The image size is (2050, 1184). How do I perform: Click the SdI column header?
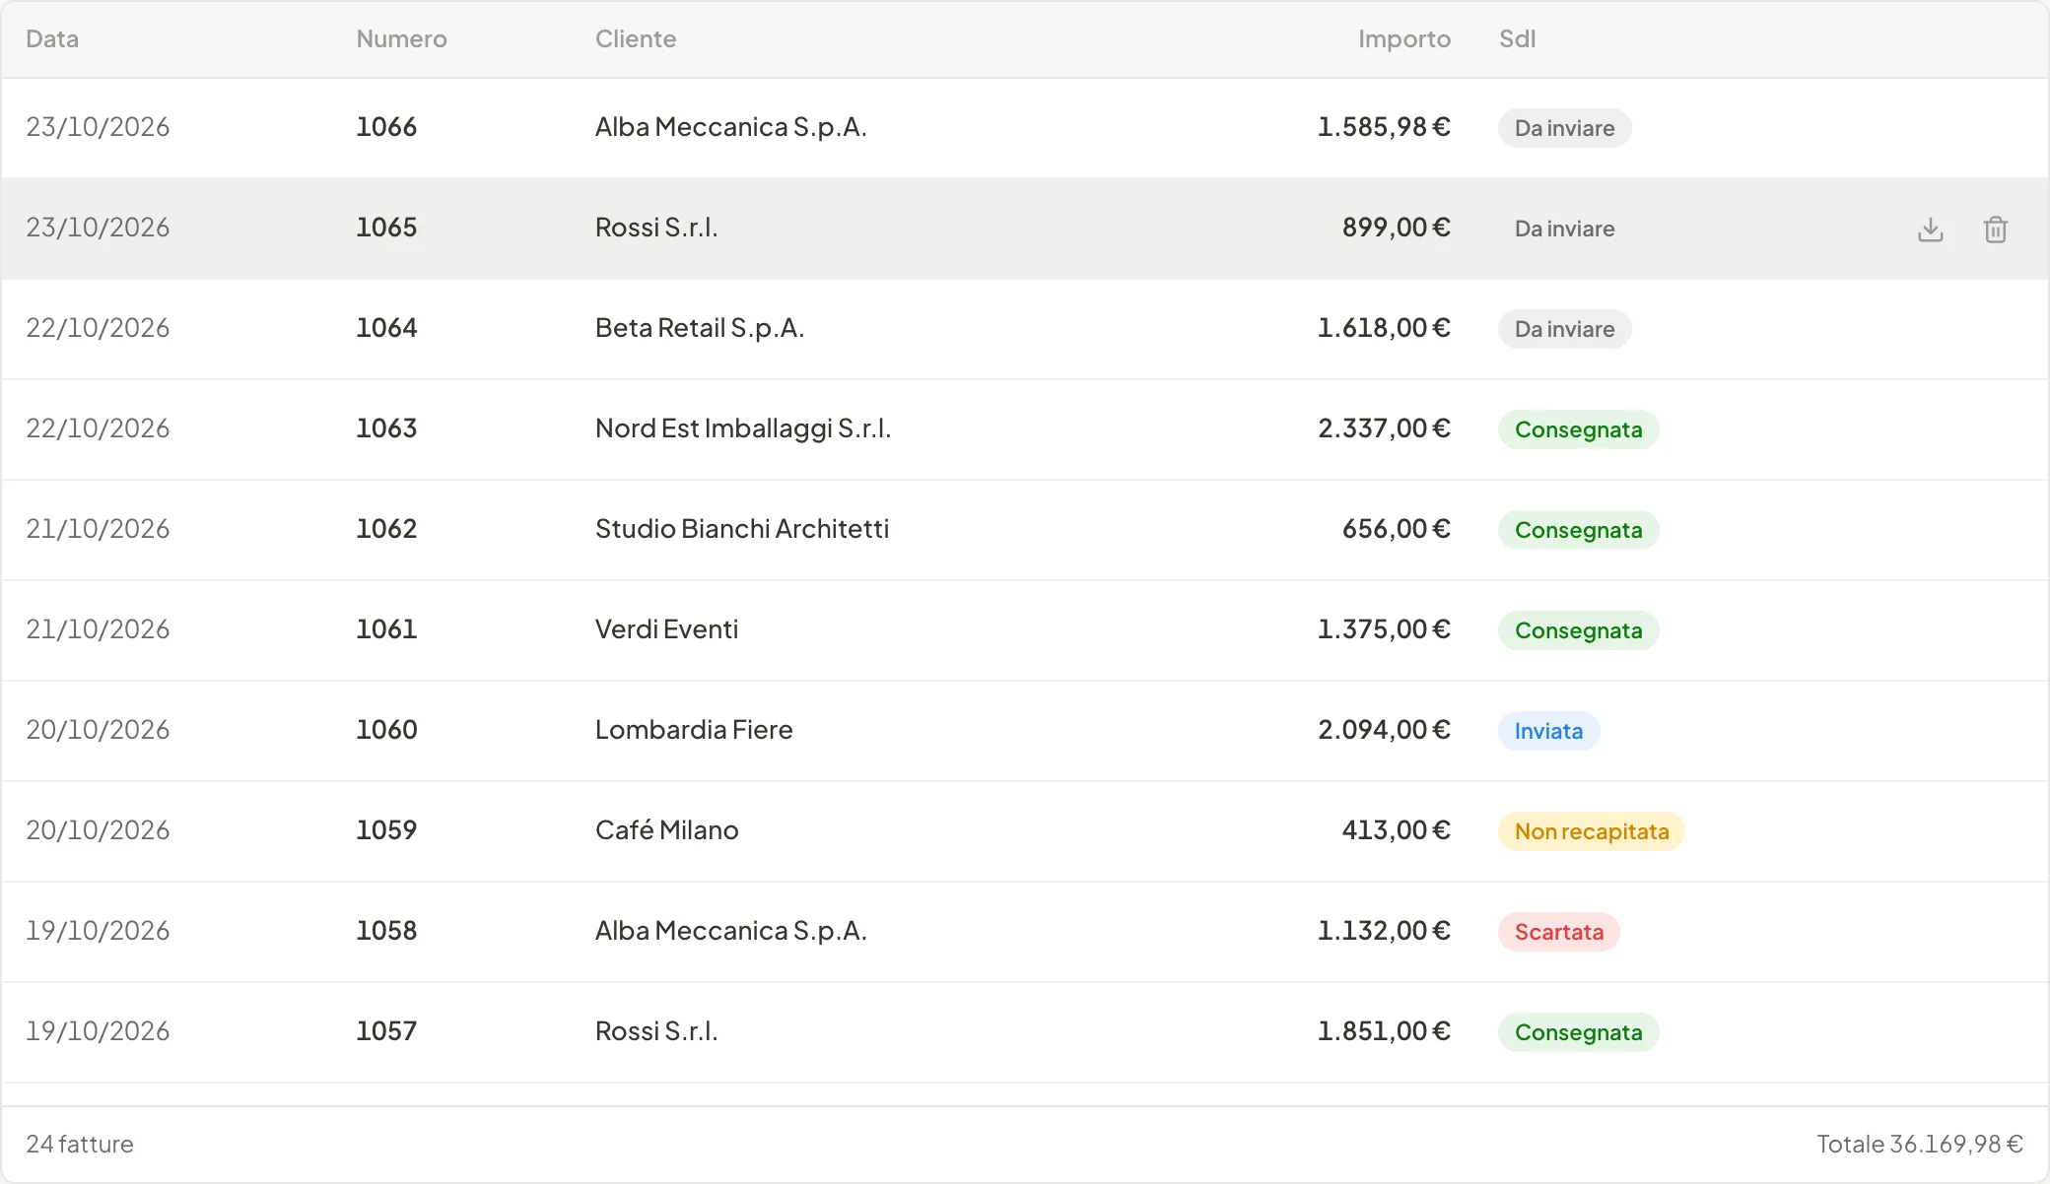1518,39
